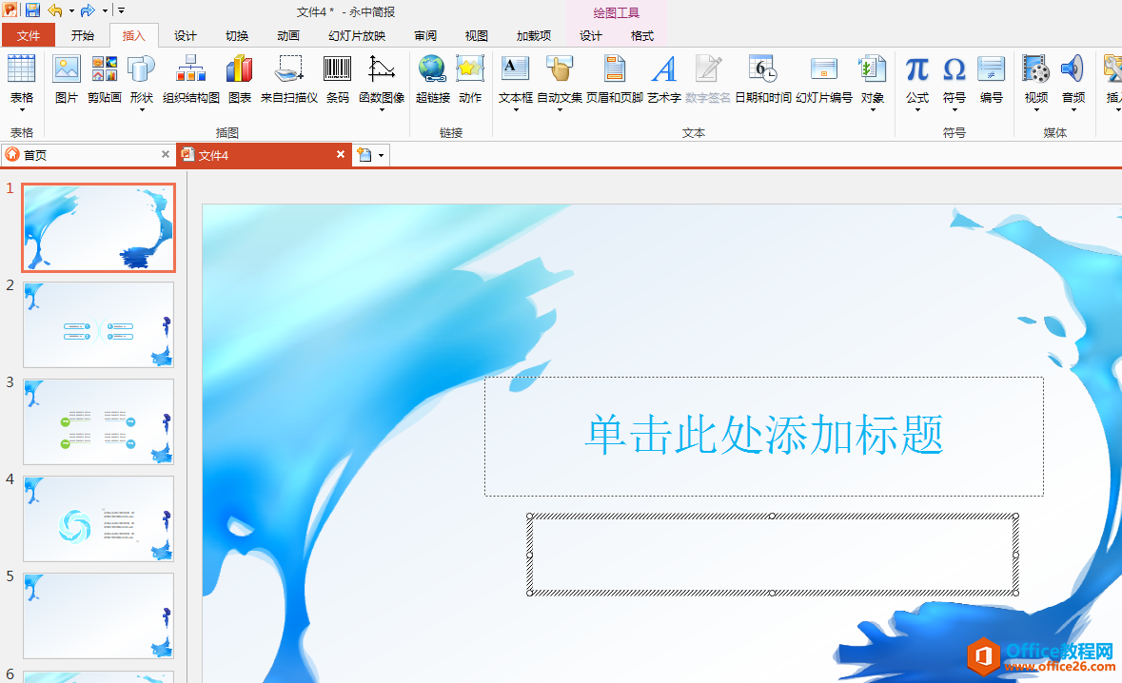Image resolution: width=1122 pixels, height=683 pixels.
Task: Save the presentation from quick access toolbar
Action: click(x=31, y=10)
